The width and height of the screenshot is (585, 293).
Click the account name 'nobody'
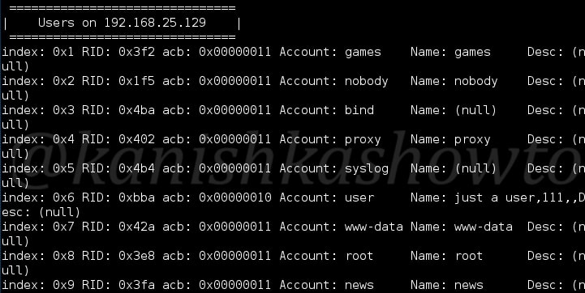(367, 81)
